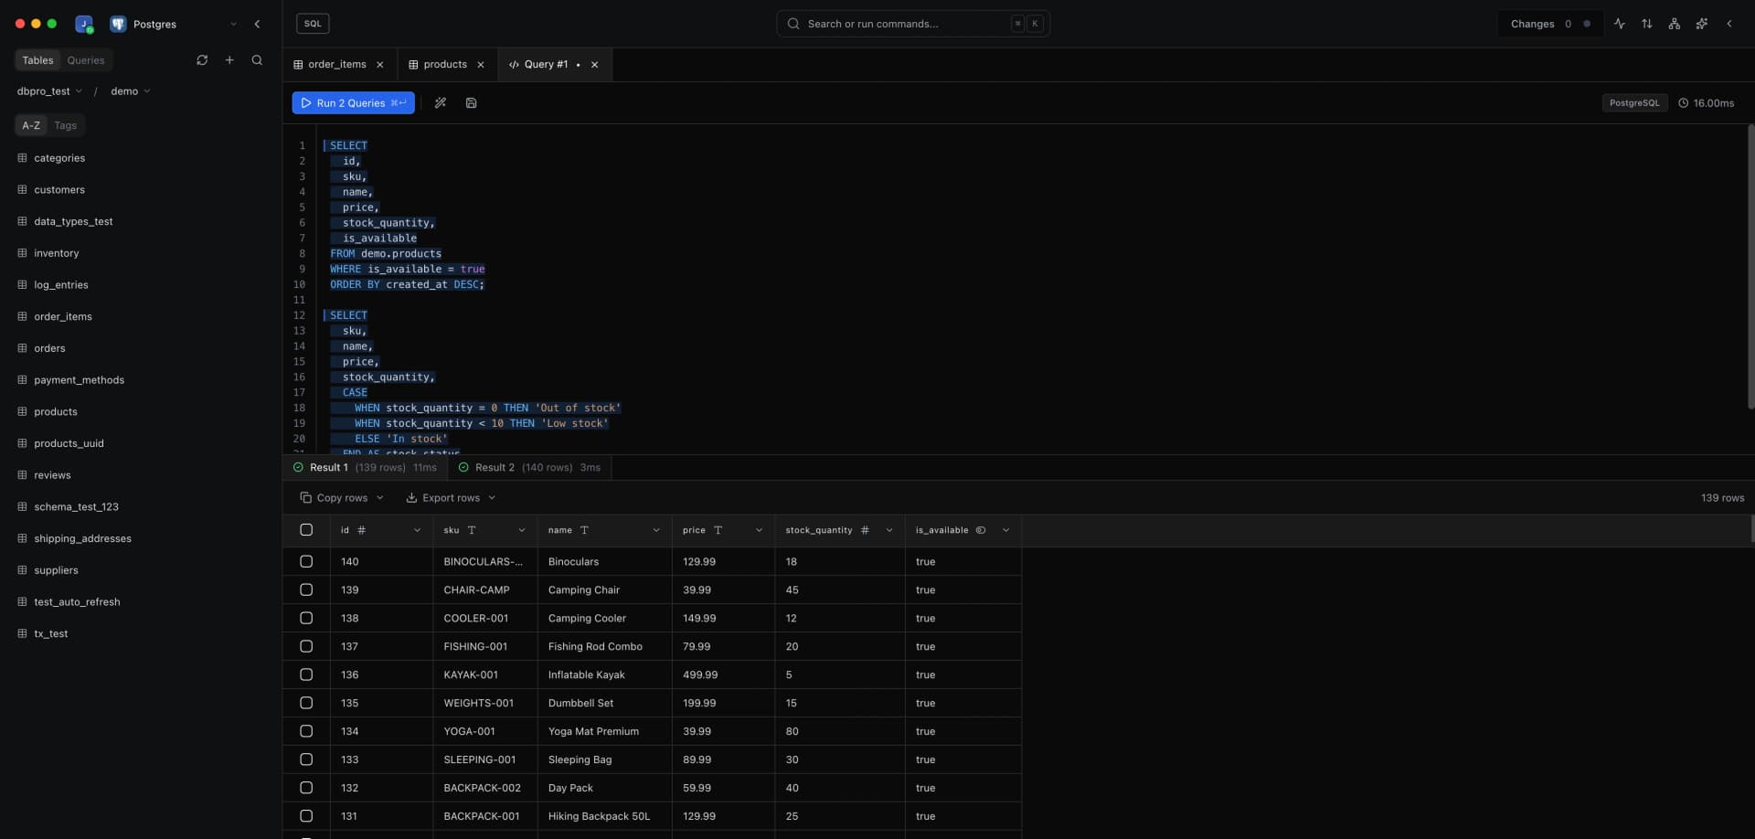Screen dimensions: 1755x839
Task: Click the plus icon to add table
Action: [x=229, y=60]
